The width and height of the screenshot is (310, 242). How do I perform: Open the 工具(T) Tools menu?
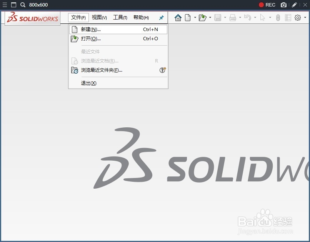click(x=120, y=18)
